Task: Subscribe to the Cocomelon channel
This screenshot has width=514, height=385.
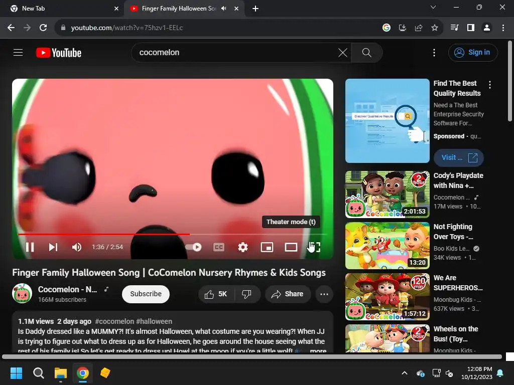Action: pos(146,294)
